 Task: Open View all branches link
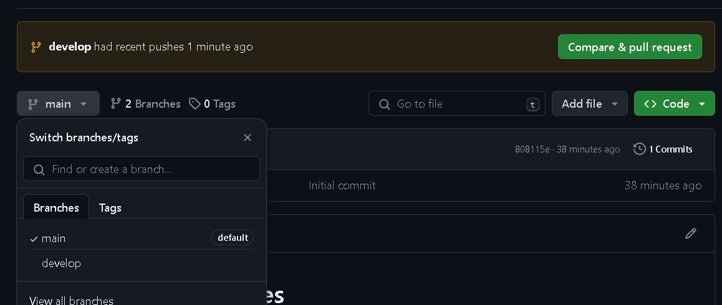coord(71,301)
